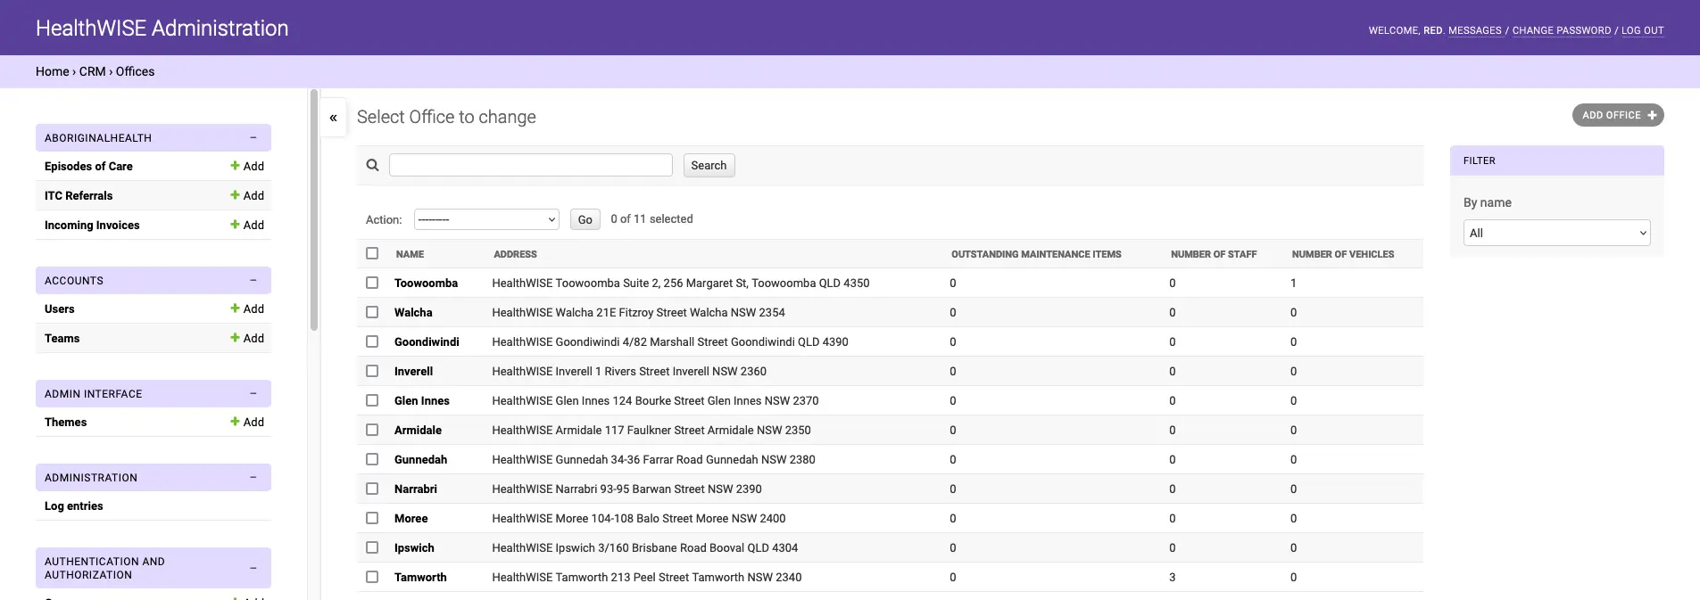Add a new Users entry
The height and width of the screenshot is (600, 1700).
coord(247,308)
